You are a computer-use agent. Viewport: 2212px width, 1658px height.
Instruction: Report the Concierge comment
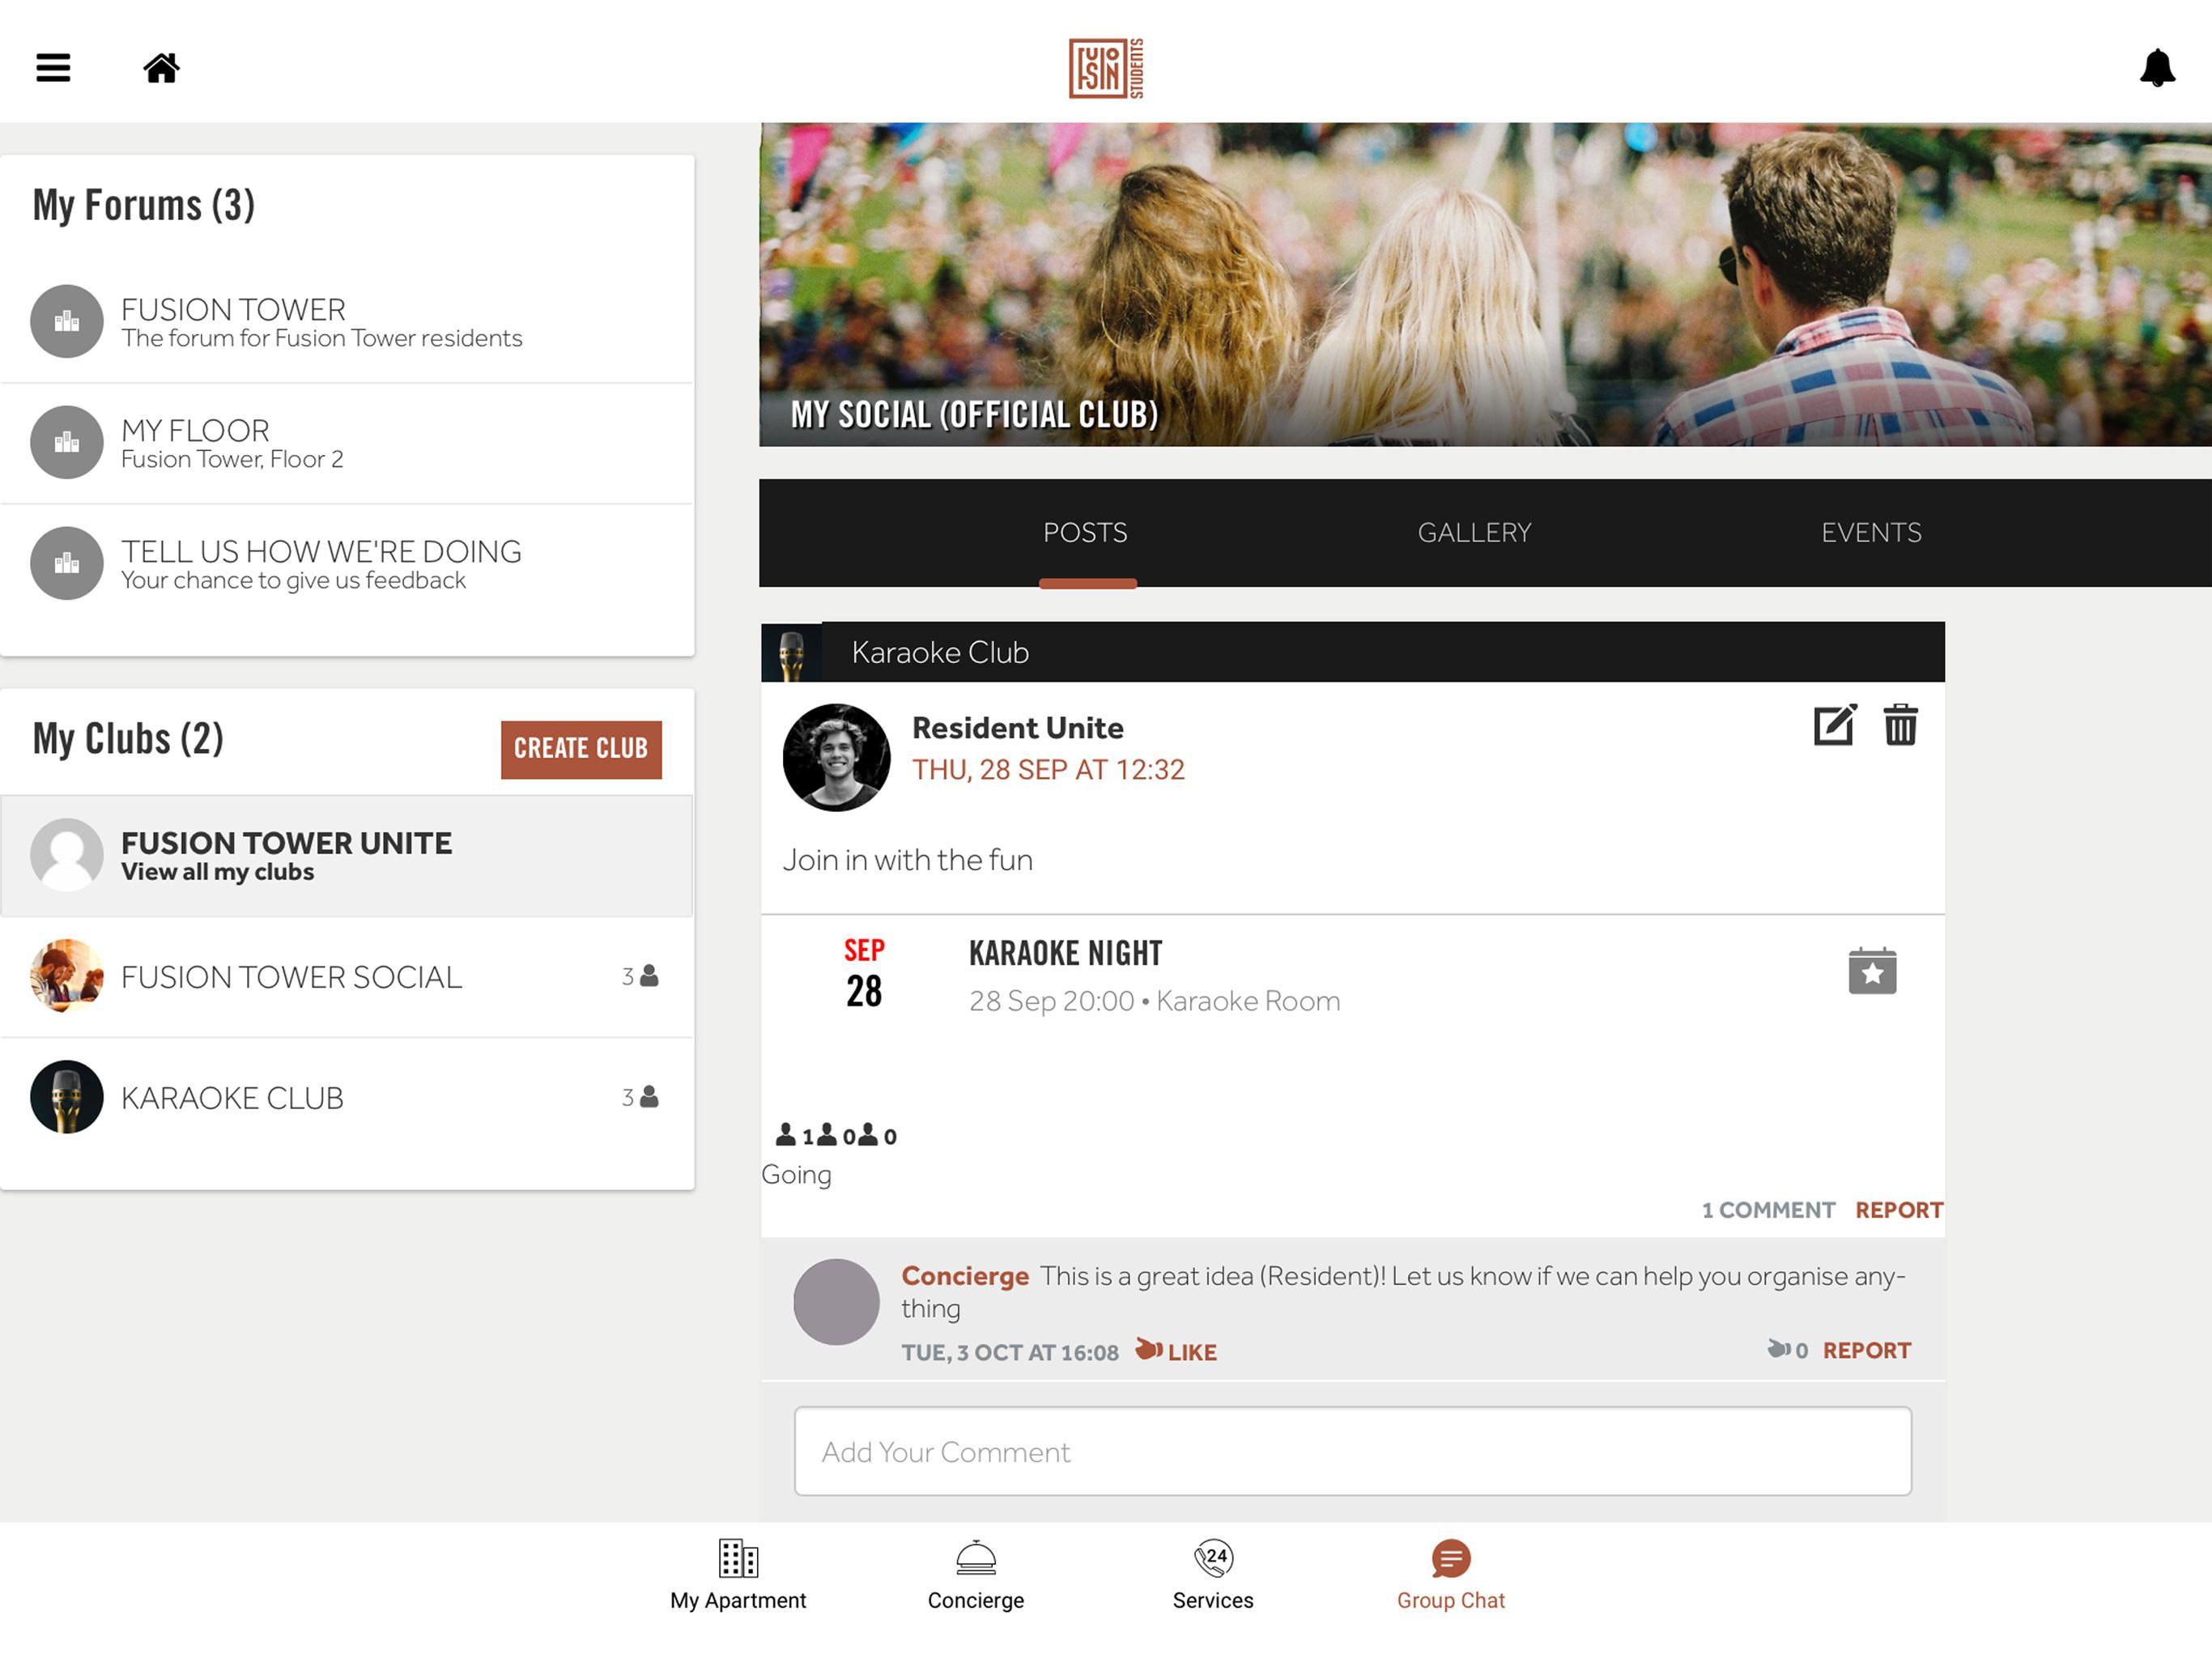(1866, 1350)
